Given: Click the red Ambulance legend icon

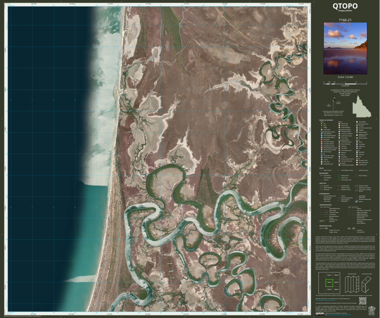Looking at the screenshot, I should (x=322, y=140).
